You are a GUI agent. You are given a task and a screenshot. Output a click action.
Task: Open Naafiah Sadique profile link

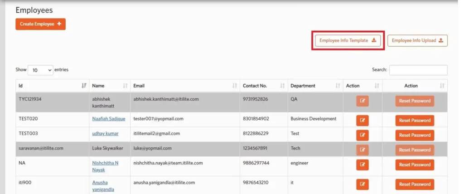109,119
